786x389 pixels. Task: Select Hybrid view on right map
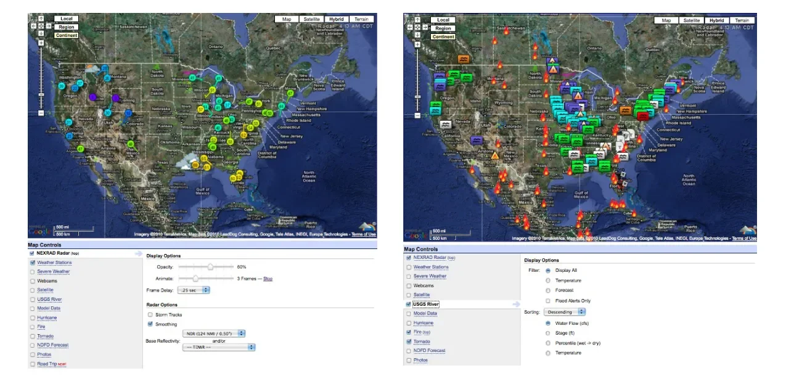pyautogui.click(x=716, y=20)
